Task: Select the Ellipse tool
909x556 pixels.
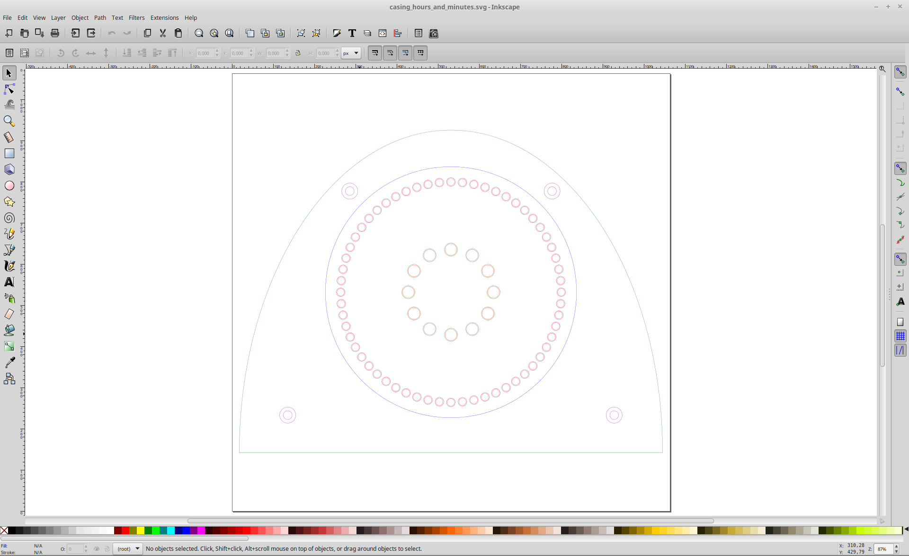Action: (x=9, y=185)
